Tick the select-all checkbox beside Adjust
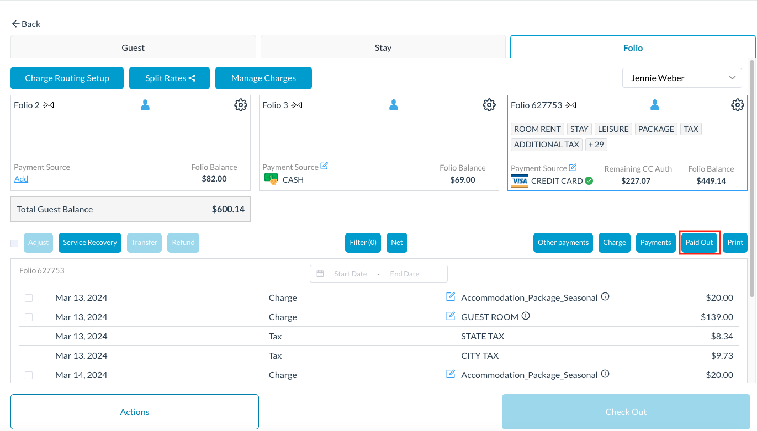Screen dimensions: 757x431 click(14, 243)
